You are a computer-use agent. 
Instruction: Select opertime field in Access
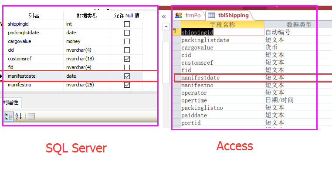[x=194, y=100]
